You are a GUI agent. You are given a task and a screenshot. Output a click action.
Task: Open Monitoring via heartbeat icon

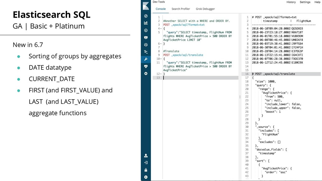pyautogui.click(x=146, y=67)
